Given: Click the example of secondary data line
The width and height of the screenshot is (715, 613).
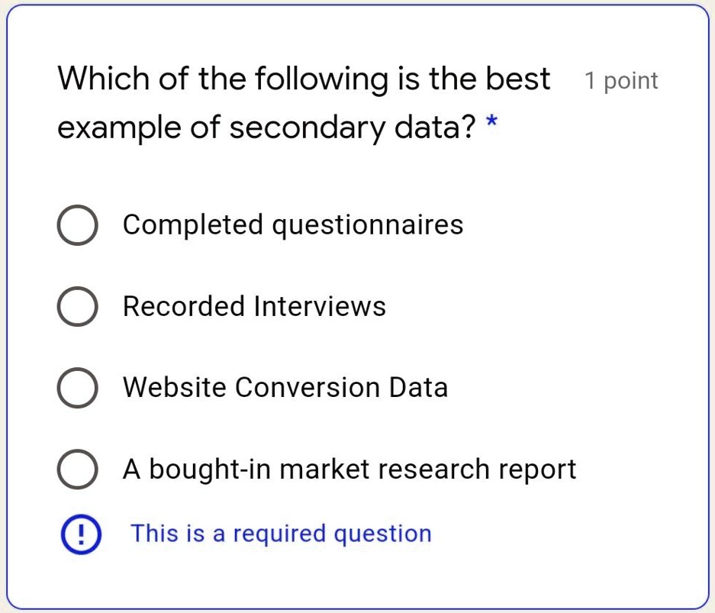Looking at the screenshot, I should click(267, 127).
